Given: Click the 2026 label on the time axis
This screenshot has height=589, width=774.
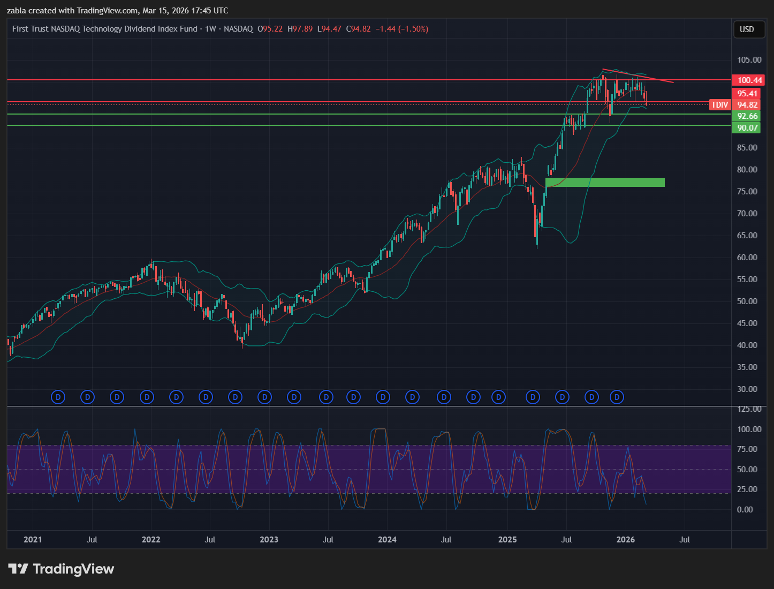Looking at the screenshot, I should click(625, 540).
